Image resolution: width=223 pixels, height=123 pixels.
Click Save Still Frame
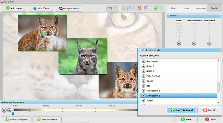[x=47, y=119]
